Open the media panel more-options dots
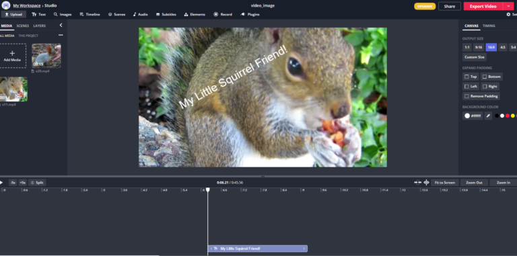 (x=61, y=35)
